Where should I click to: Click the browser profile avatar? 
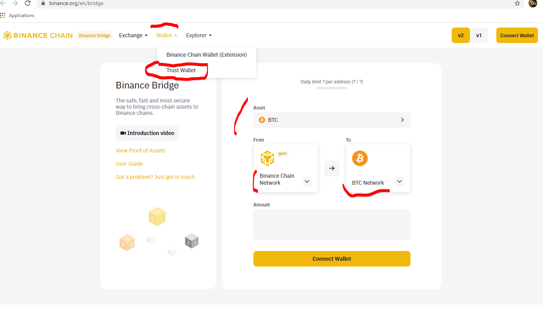532,3
